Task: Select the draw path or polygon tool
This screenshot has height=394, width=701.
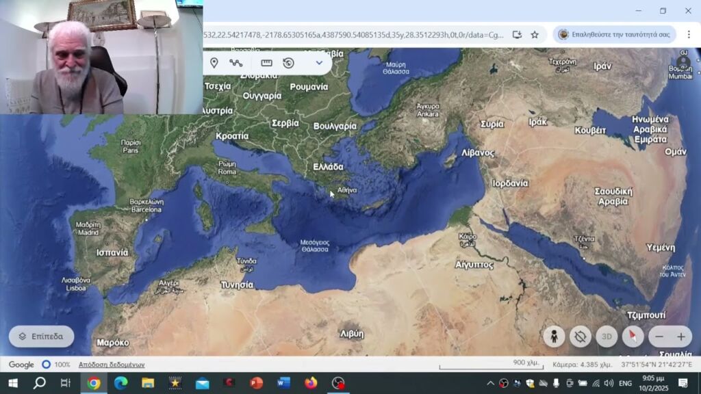Action: click(235, 63)
